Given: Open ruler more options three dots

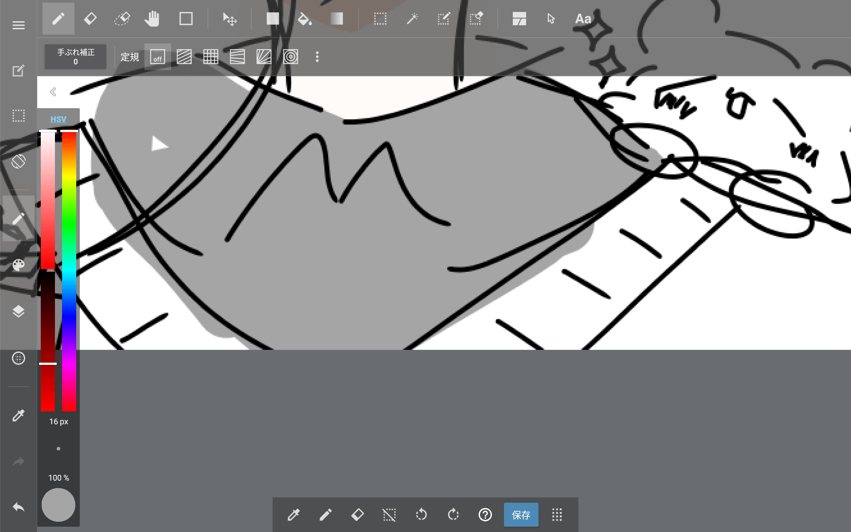Looking at the screenshot, I should pyautogui.click(x=317, y=57).
